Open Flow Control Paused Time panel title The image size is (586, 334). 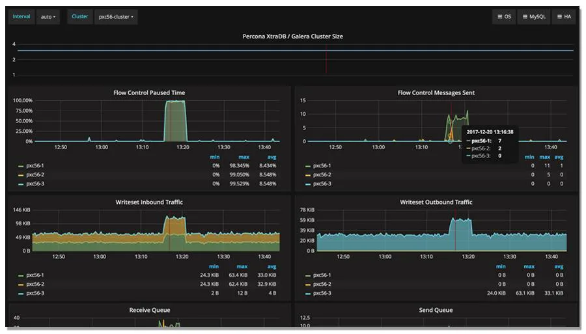(x=149, y=92)
